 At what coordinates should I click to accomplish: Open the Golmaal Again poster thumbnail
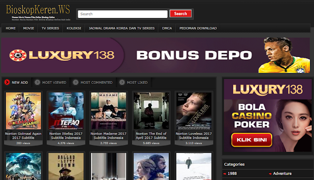click(x=24, y=111)
